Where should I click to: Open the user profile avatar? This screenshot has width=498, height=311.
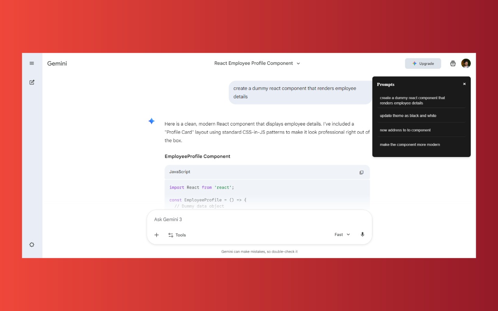[466, 63]
